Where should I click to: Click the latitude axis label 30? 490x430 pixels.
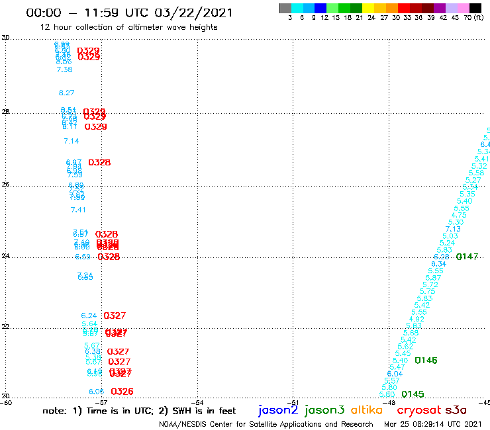coord(5,38)
